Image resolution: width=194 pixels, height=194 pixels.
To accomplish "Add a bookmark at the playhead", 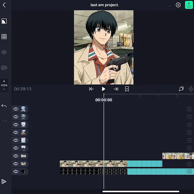I will 127,89.
